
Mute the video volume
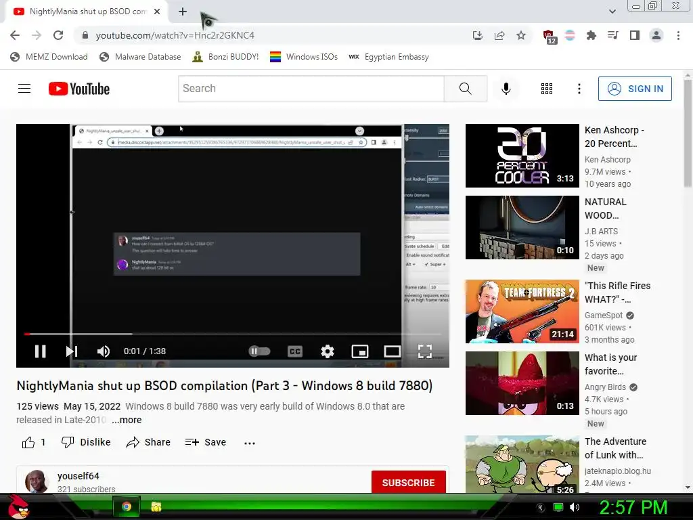click(103, 351)
